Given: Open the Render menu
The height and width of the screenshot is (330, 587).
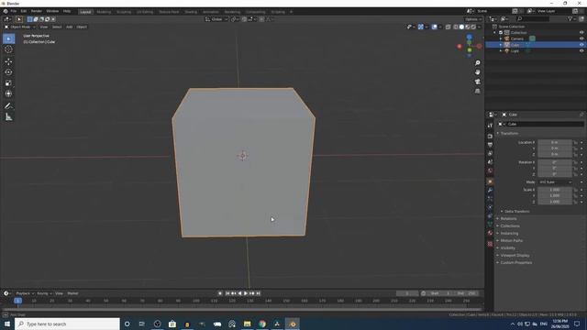Looking at the screenshot, I should tap(37, 11).
